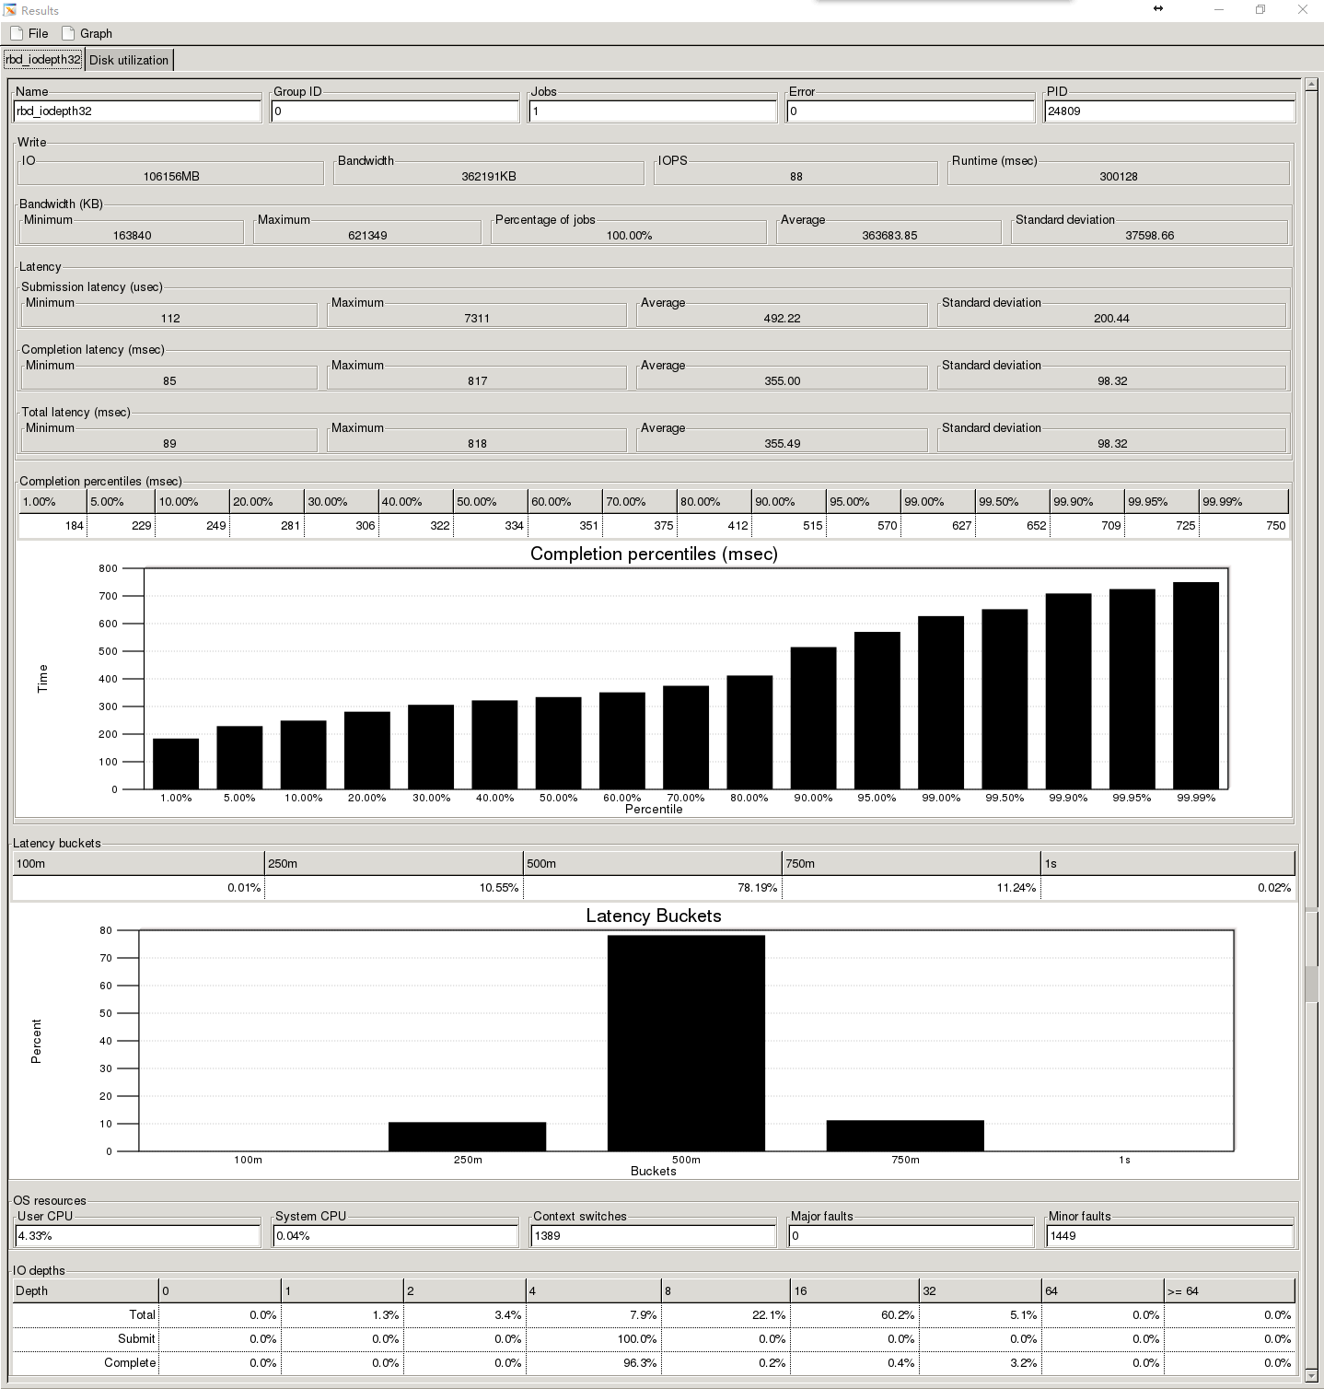Click the scrollbar down arrow

coord(1312,1376)
